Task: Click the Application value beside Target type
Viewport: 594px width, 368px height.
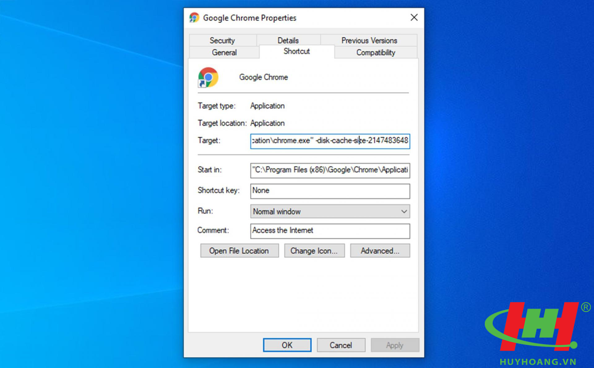Action: coord(268,106)
